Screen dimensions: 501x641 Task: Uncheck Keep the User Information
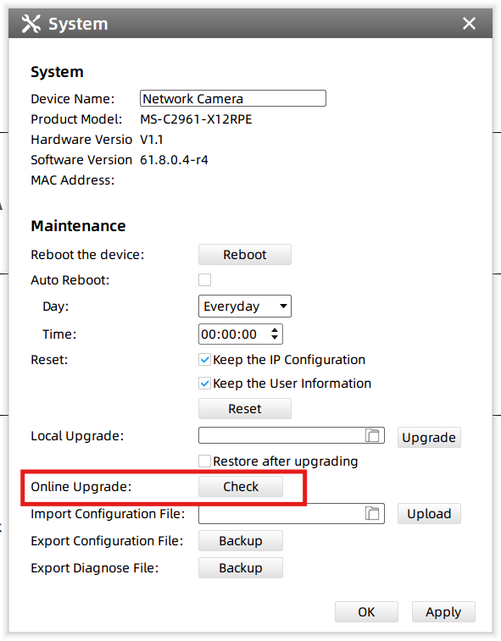(x=204, y=384)
